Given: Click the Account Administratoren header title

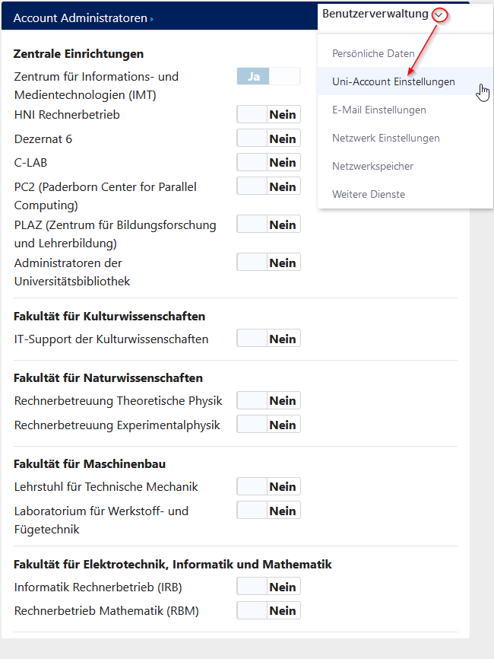Looking at the screenshot, I should 80,18.
